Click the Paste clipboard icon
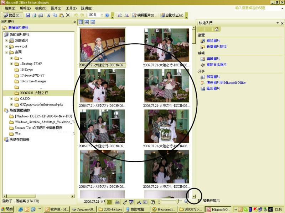 (61, 15)
